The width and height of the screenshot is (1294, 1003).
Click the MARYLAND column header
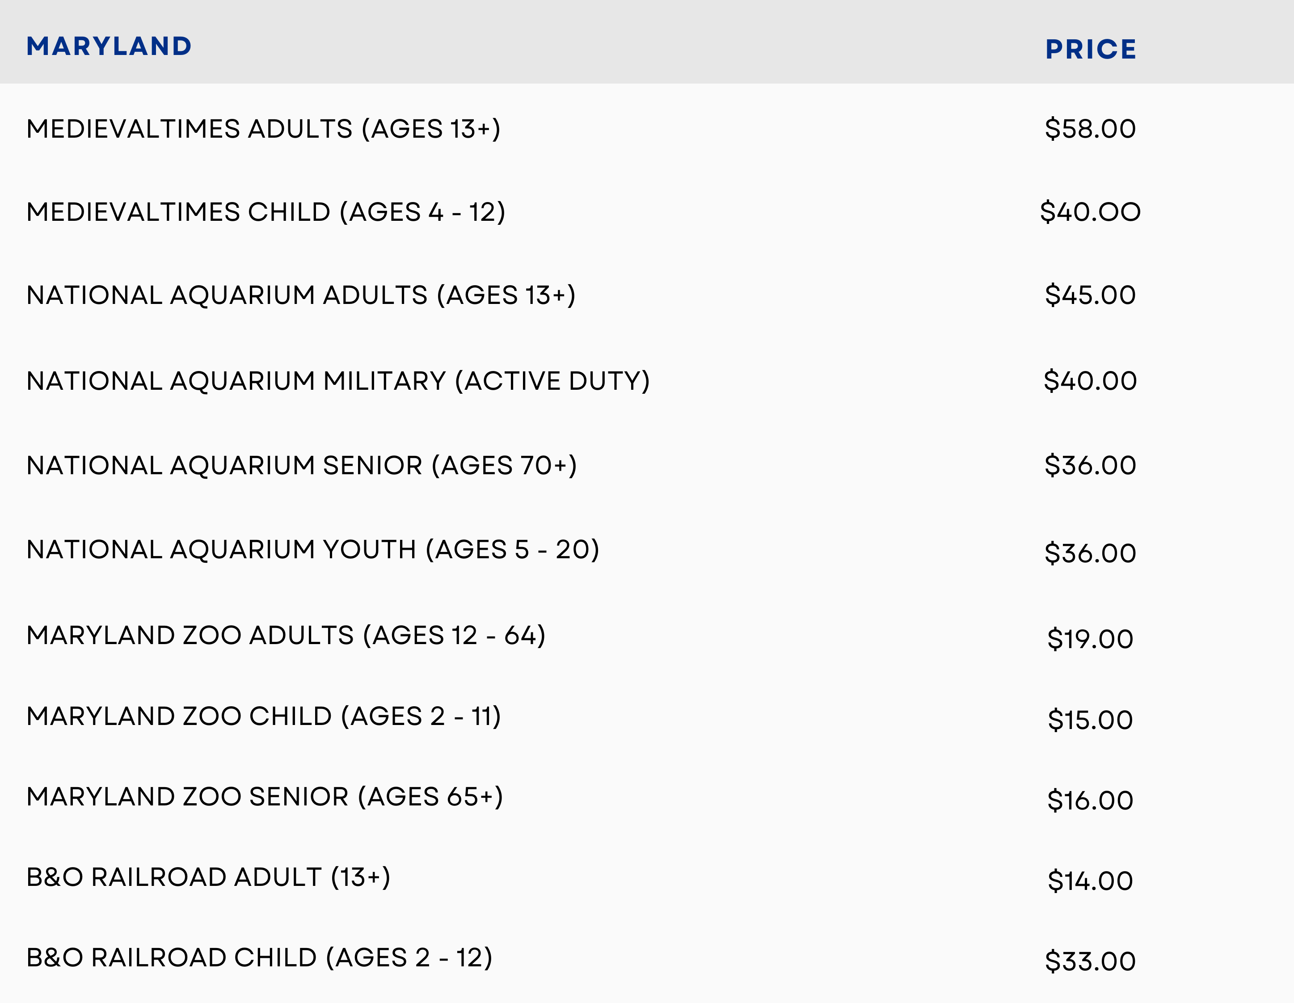point(109,46)
